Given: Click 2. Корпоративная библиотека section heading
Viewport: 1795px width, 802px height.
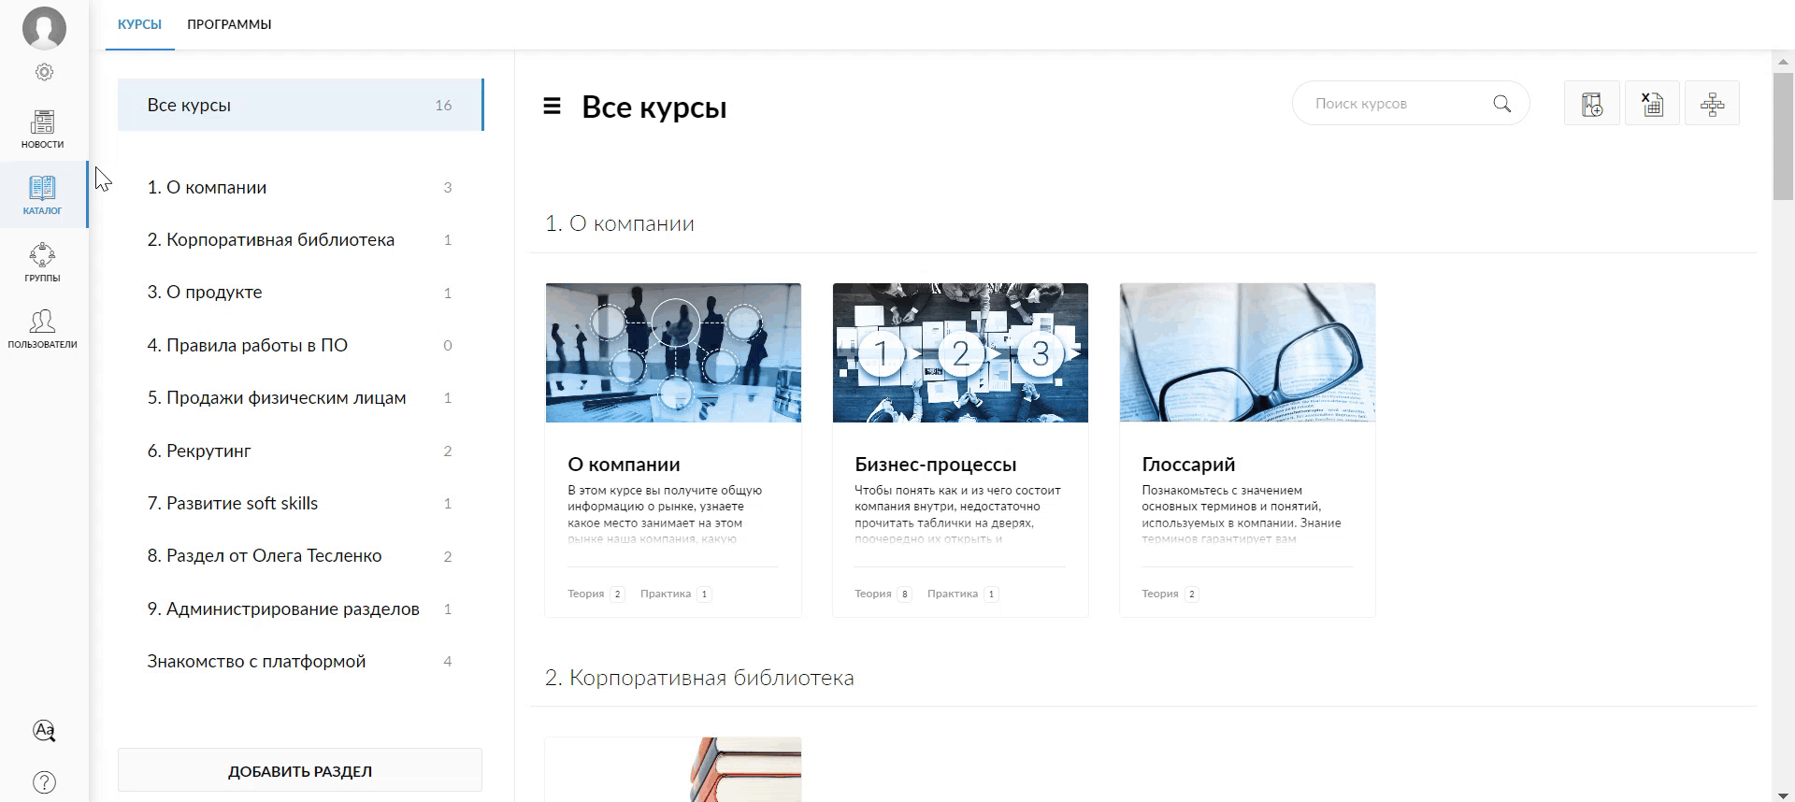Looking at the screenshot, I should [699, 678].
